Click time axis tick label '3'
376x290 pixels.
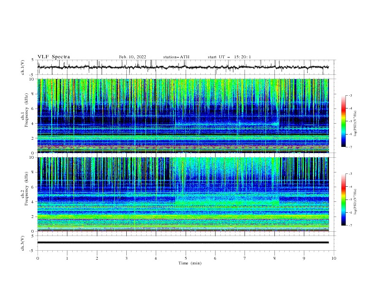[x=126, y=258]
